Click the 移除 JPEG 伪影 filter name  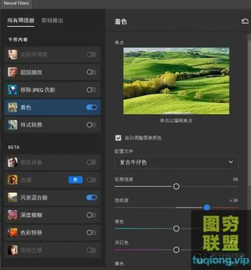[38, 90]
